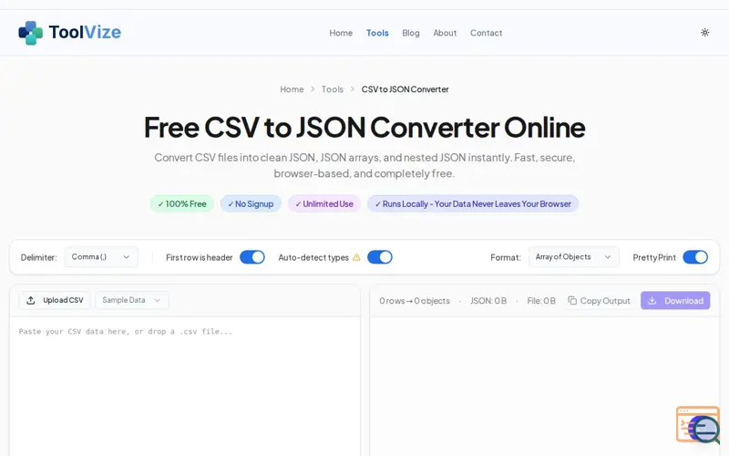
Task: Follow the Home breadcrumb link
Action: pyautogui.click(x=292, y=89)
